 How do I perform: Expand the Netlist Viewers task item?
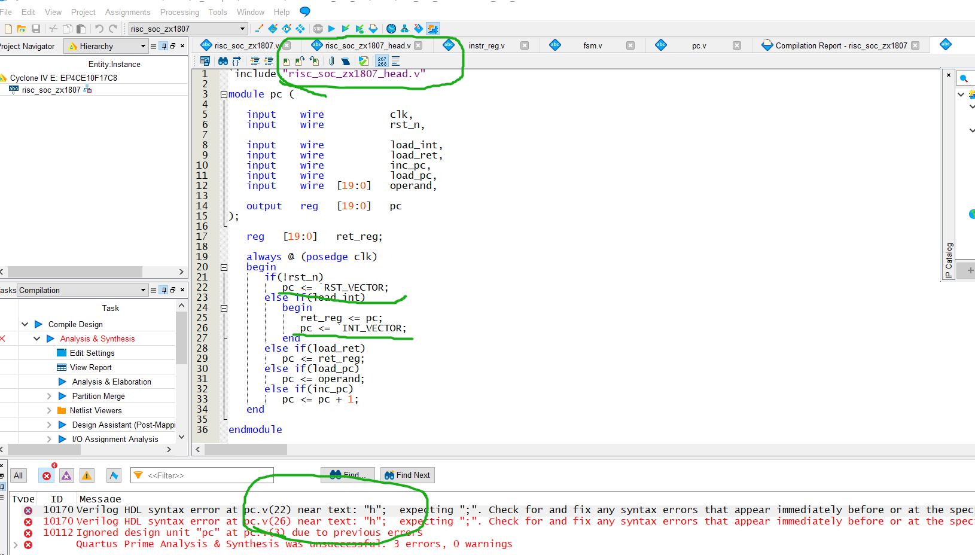[50, 410]
